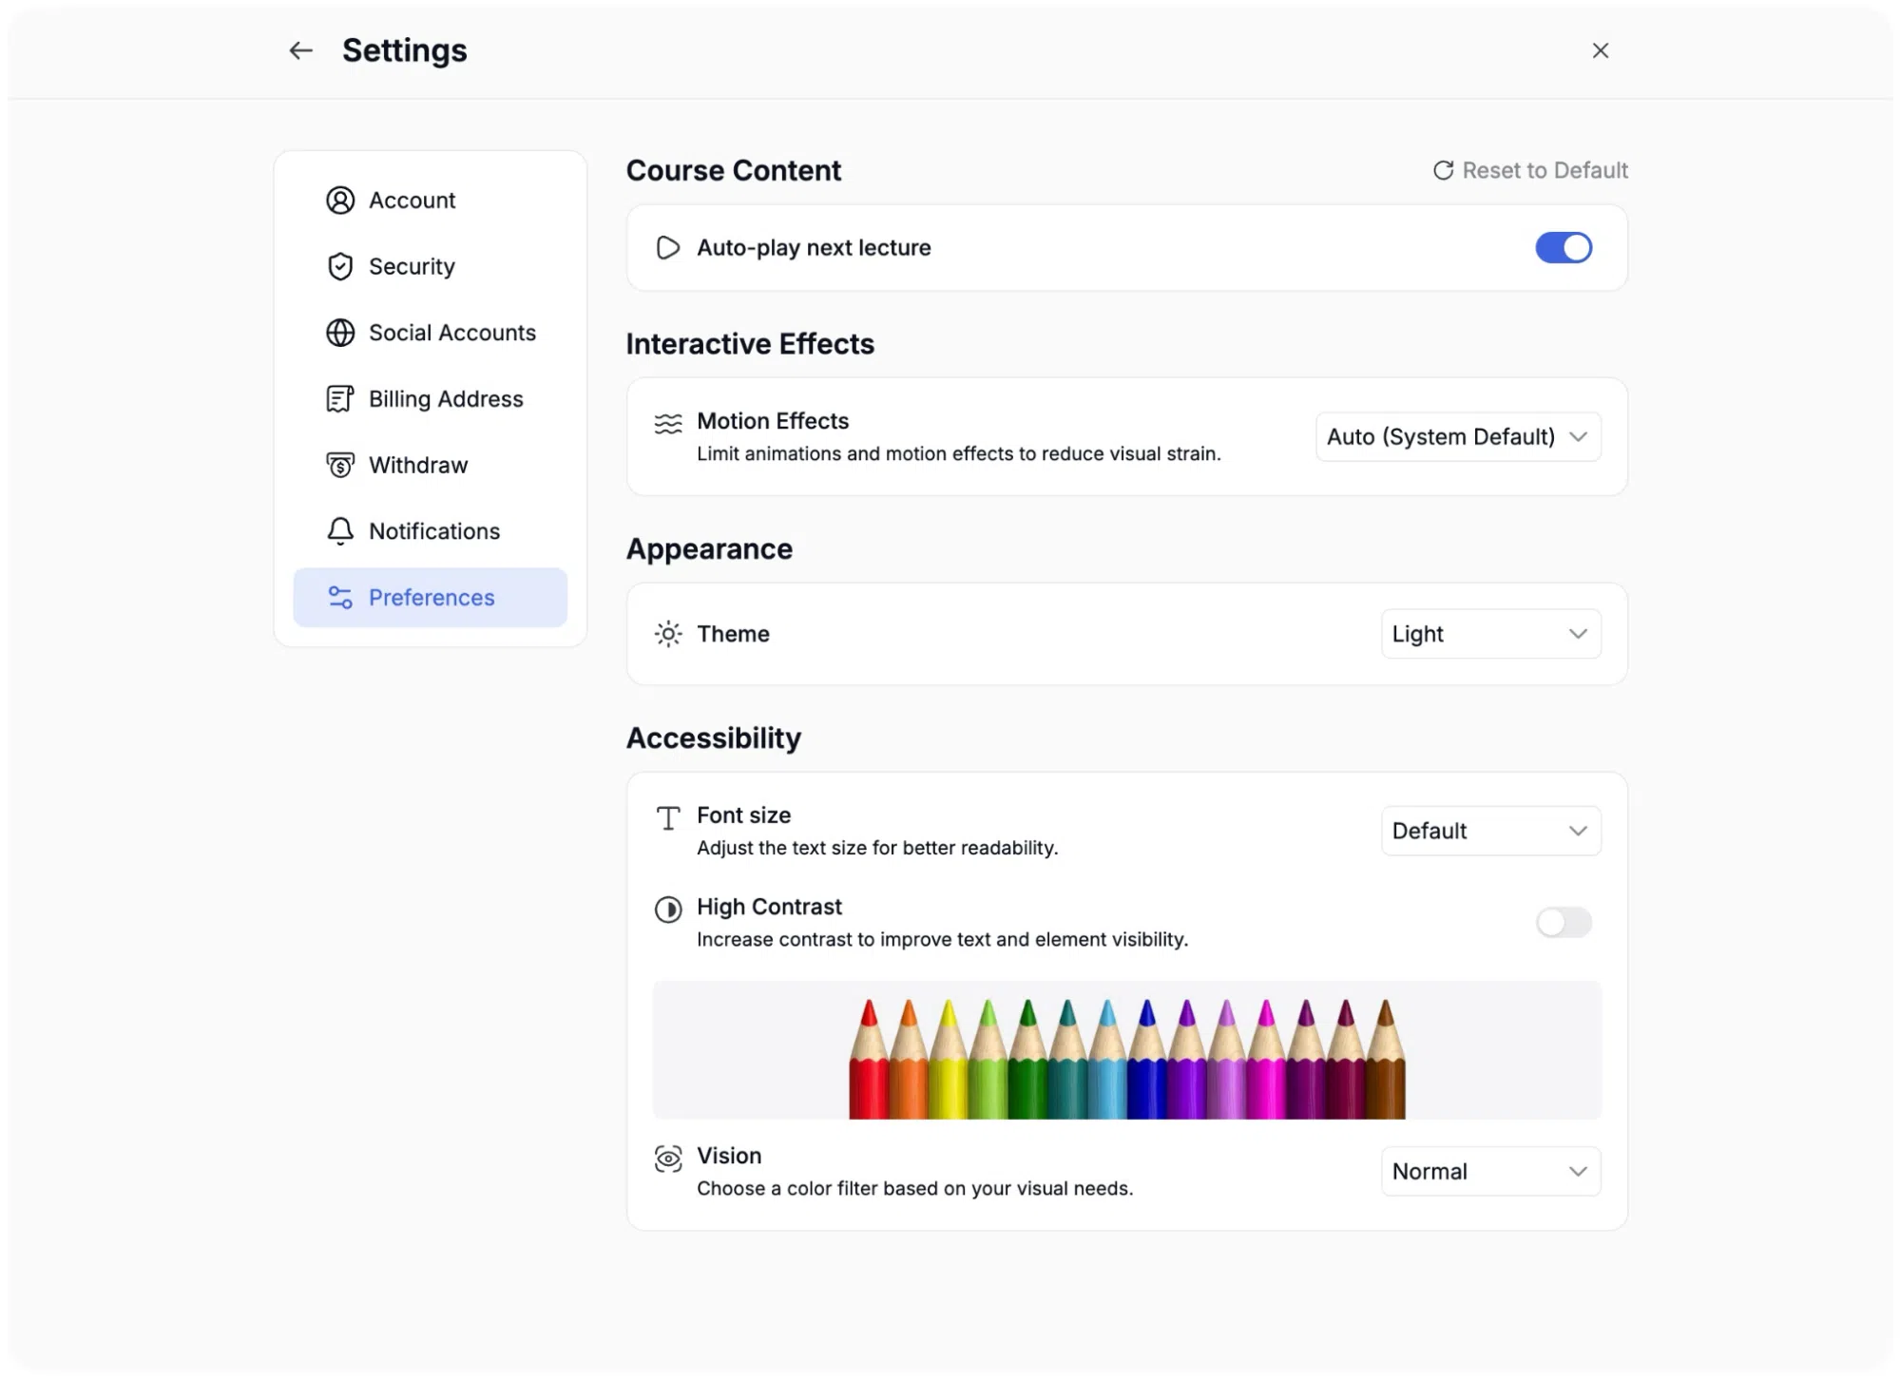Click the Billing Address receipt icon
Screen dimensions: 1900x1380
(340, 399)
